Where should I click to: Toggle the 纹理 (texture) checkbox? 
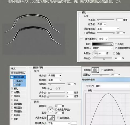pyautogui.click(x=14, y=85)
